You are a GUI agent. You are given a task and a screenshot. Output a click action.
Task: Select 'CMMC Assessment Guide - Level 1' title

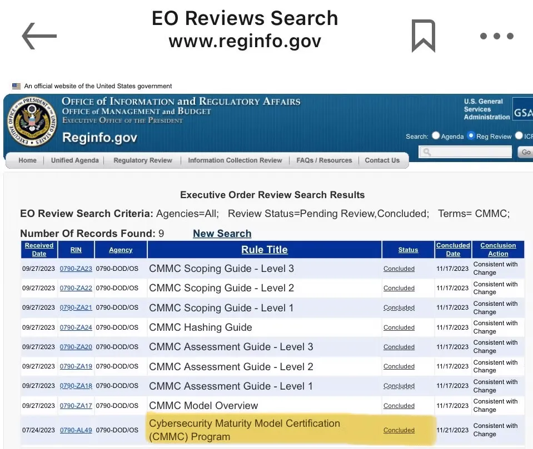click(x=231, y=386)
